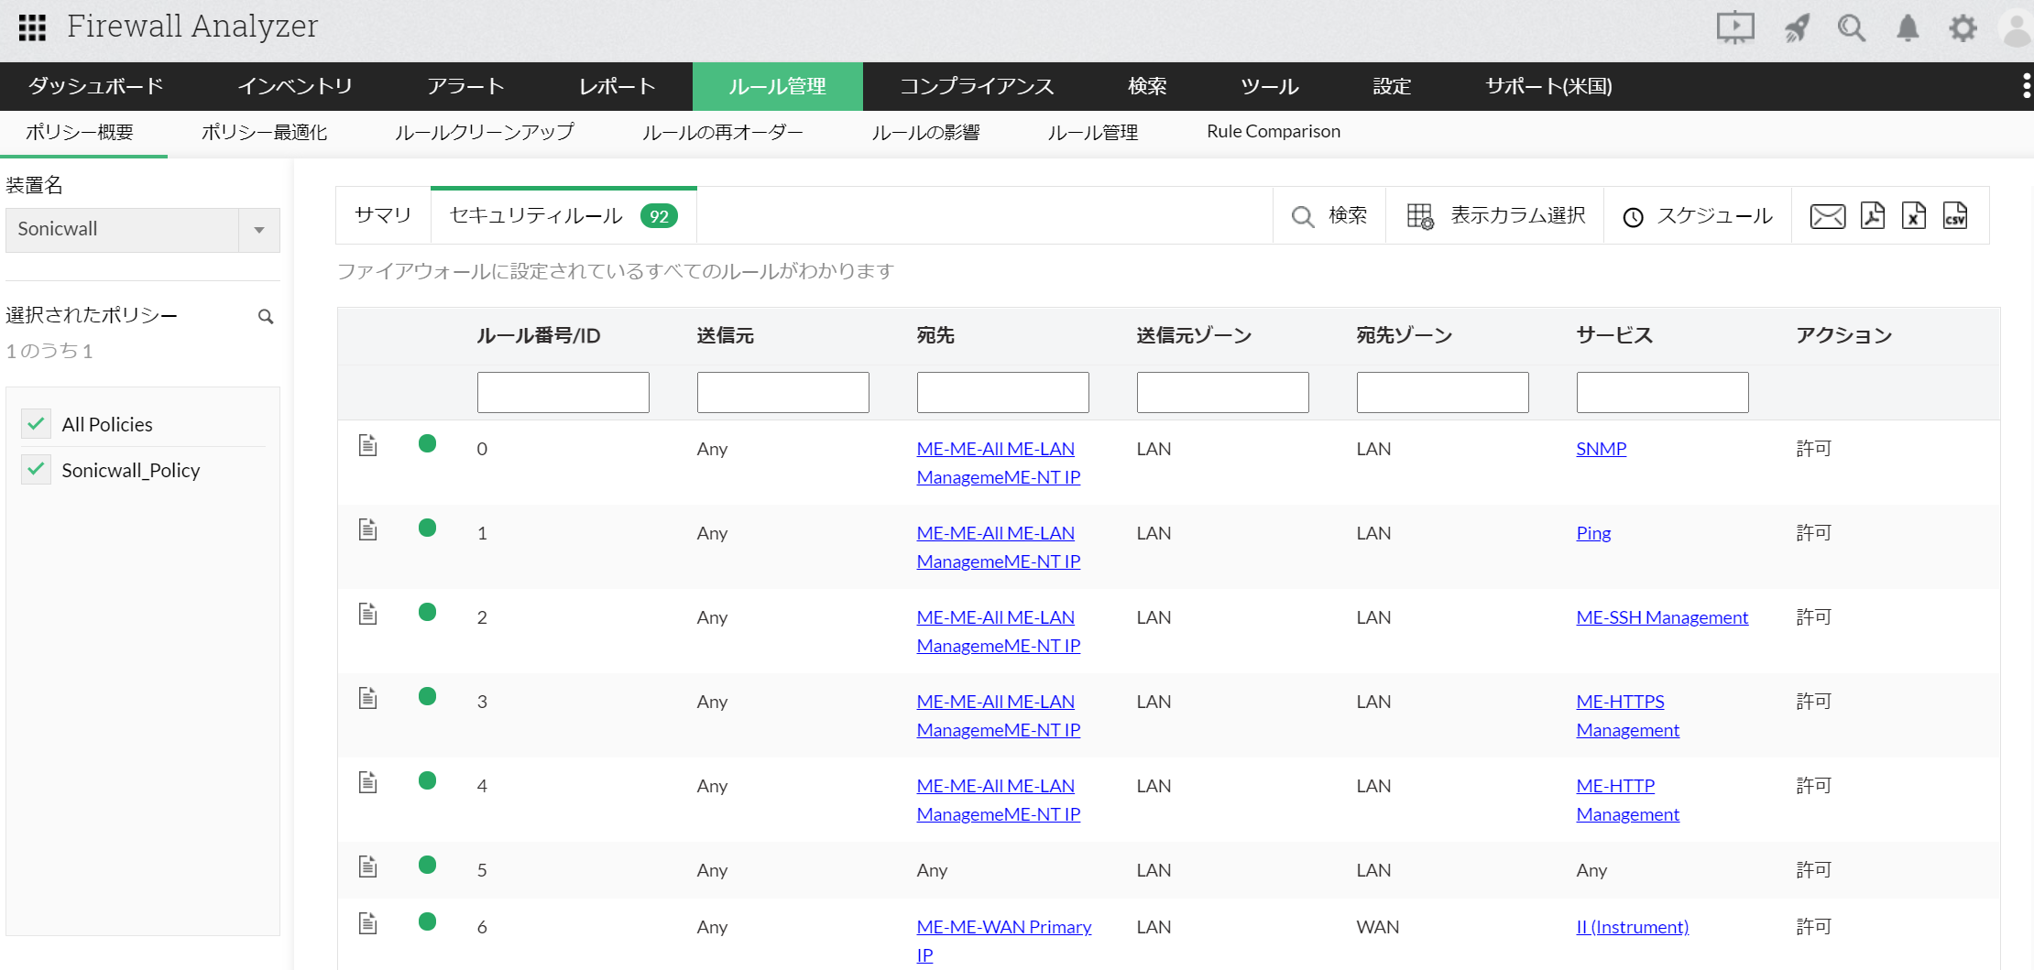Image resolution: width=2034 pixels, height=970 pixels.
Task: Uncheck the All Policies checkbox
Action: point(37,424)
